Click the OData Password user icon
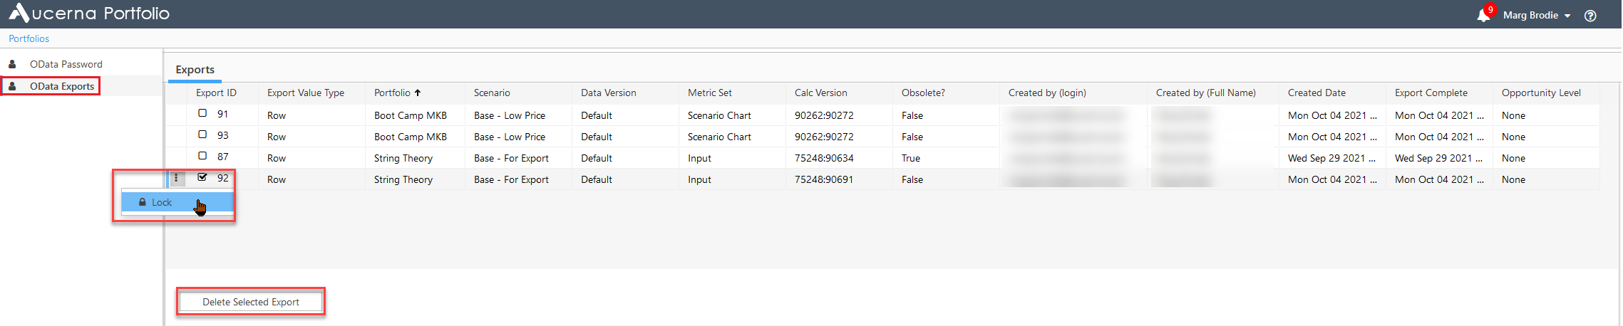1623x326 pixels. pos(12,64)
